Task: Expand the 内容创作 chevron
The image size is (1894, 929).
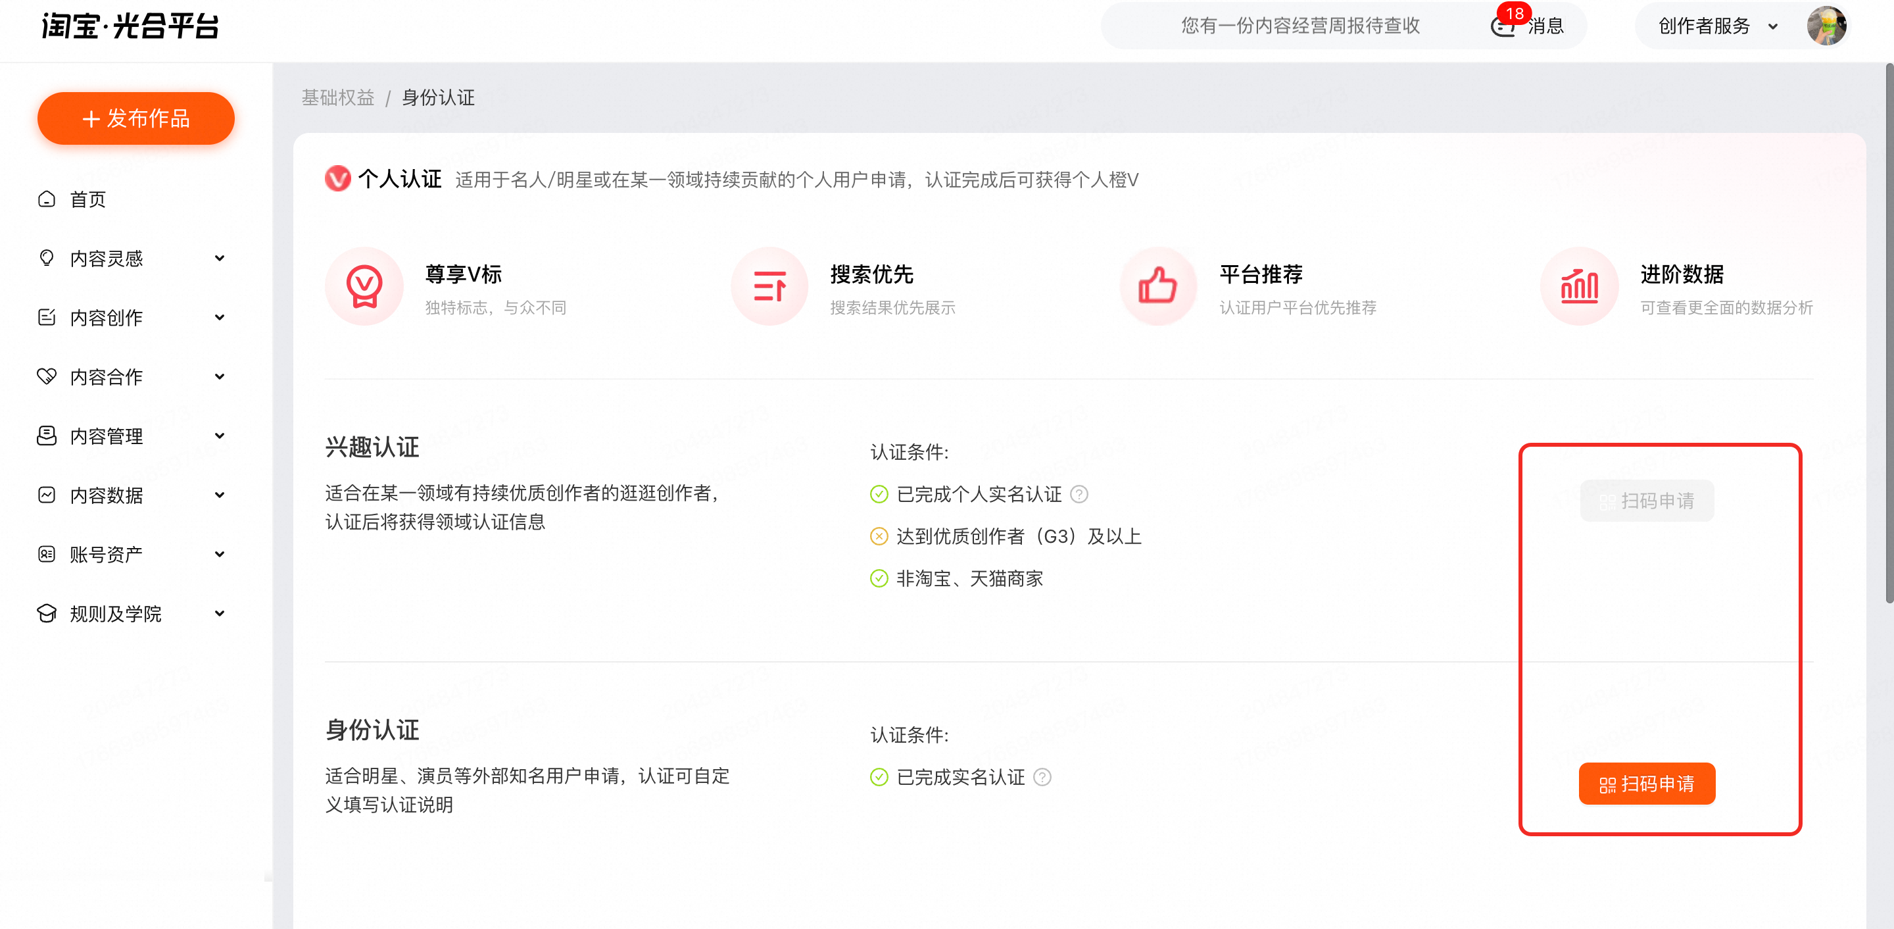Action: pyautogui.click(x=219, y=318)
